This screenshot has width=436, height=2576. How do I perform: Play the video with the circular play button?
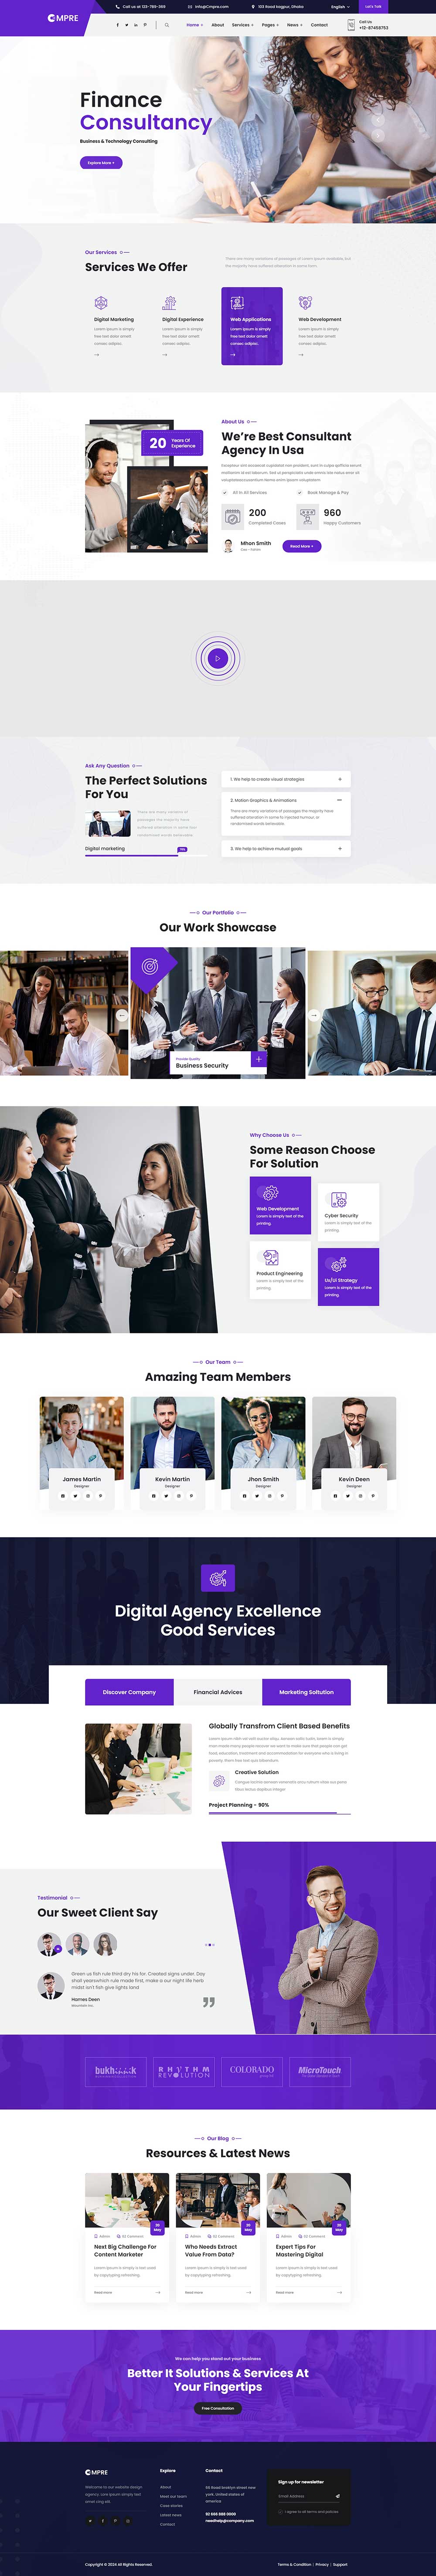point(218,658)
